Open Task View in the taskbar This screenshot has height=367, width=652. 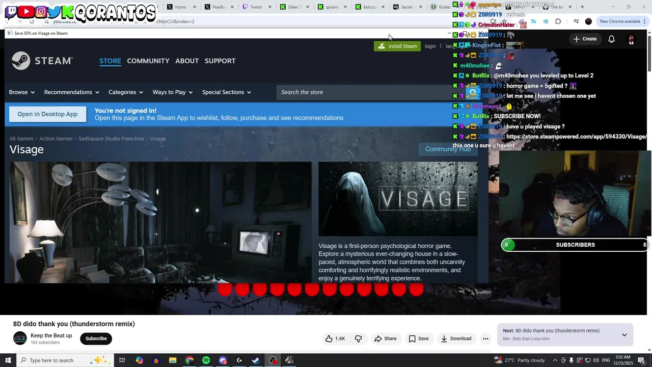122,360
